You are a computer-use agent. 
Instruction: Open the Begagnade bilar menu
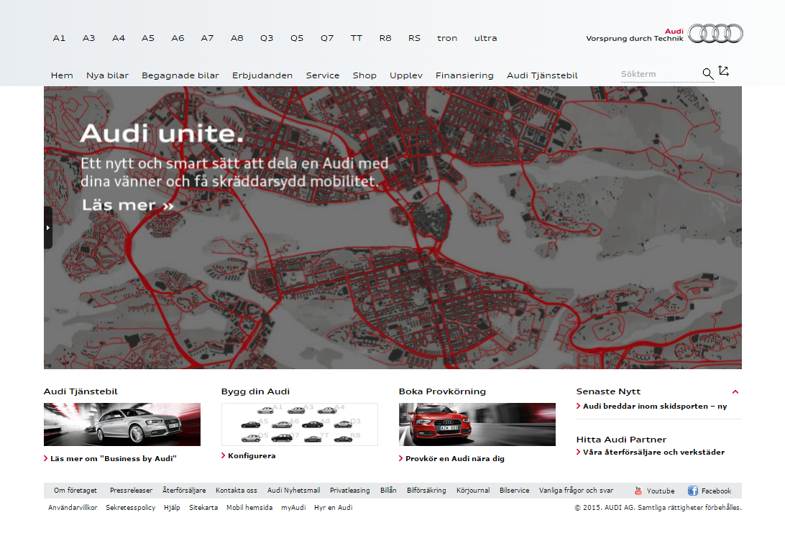coord(180,75)
